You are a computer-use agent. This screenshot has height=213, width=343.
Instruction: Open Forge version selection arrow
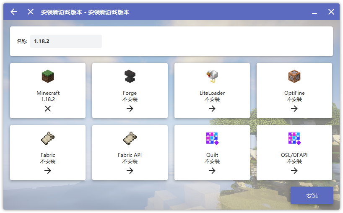(130, 109)
